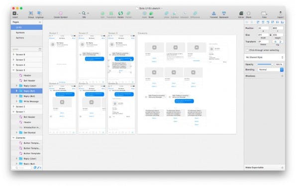Click the Position Y field

[278, 28]
